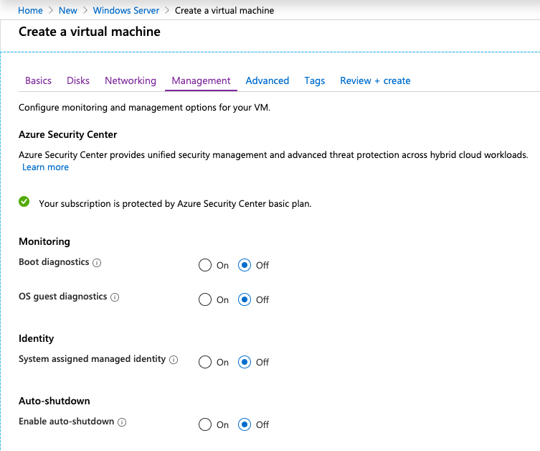Click info icon next to Boot diagnostics
The height and width of the screenshot is (451, 540).
98,263
